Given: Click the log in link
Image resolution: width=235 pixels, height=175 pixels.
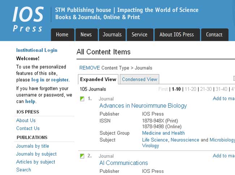Looking at the screenshot, I should pyautogui.click(x=38, y=80).
